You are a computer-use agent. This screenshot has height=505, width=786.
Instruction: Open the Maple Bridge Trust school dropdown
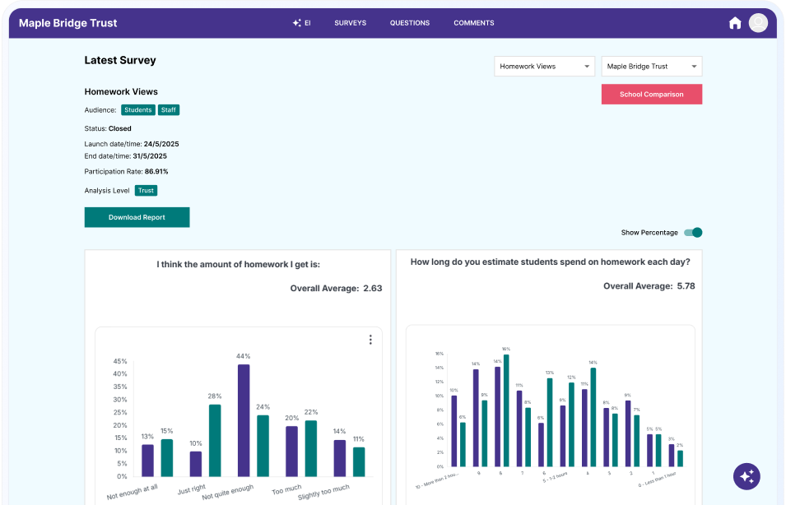tap(651, 67)
